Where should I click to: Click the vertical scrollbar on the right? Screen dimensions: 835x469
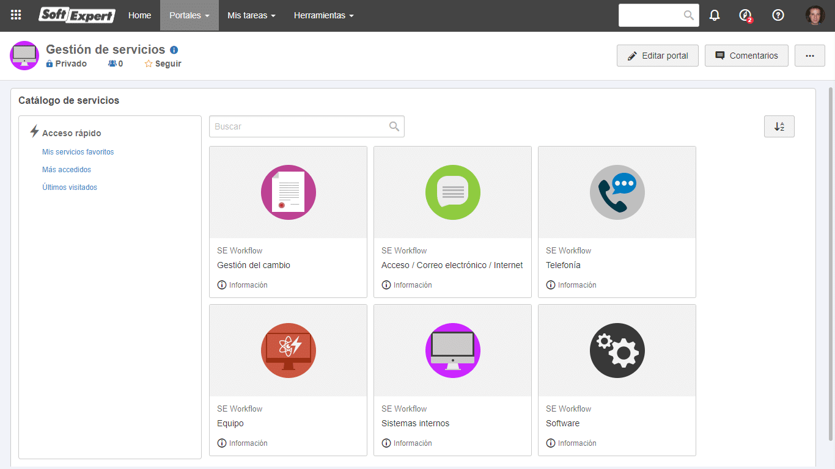pyautogui.click(x=831, y=264)
